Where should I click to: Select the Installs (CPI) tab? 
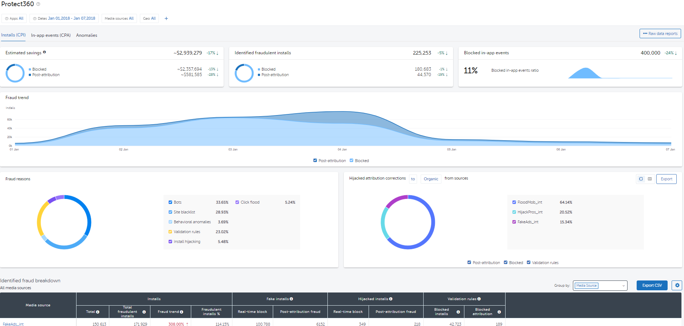point(13,35)
